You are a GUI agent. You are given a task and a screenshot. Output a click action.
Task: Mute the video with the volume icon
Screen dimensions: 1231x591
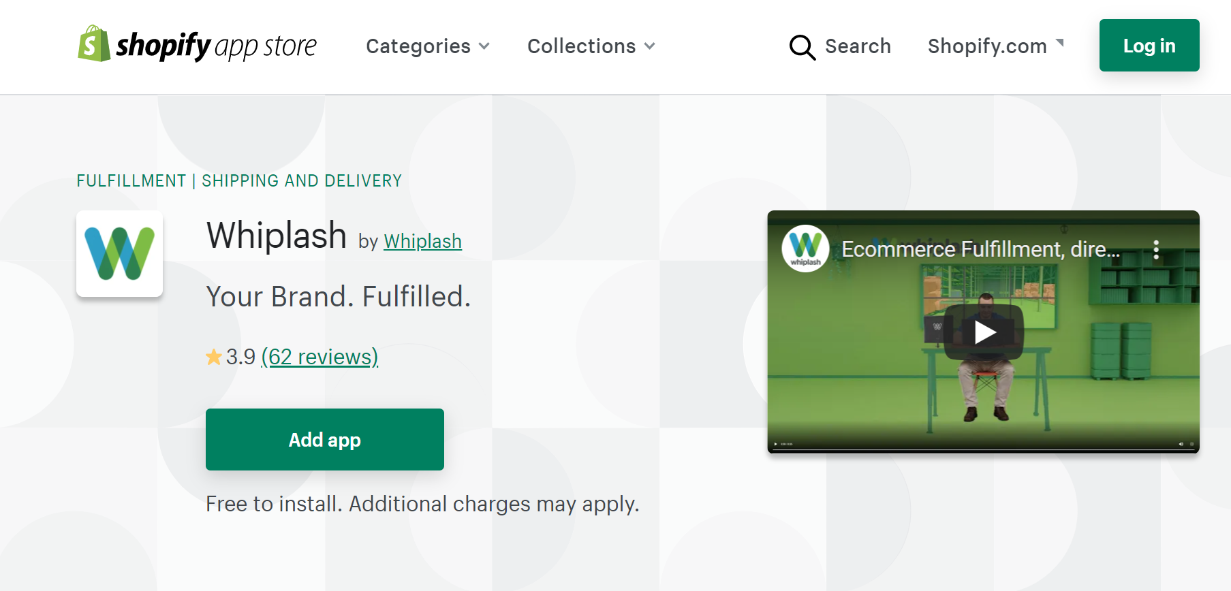[1181, 444]
